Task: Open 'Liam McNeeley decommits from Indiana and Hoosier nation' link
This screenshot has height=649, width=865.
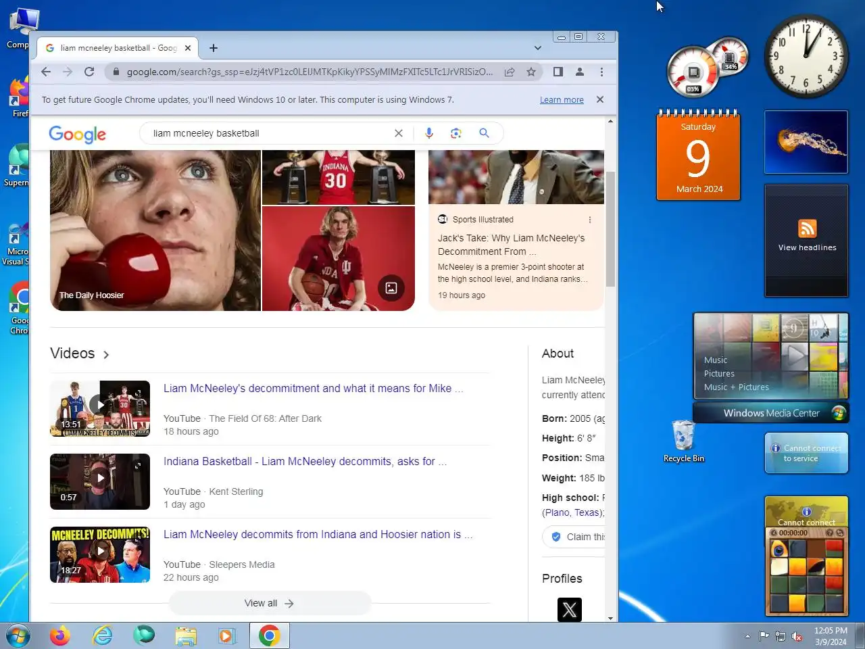Action: coord(318,535)
